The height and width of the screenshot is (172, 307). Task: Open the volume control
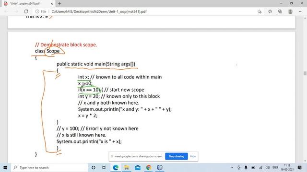point(268,168)
